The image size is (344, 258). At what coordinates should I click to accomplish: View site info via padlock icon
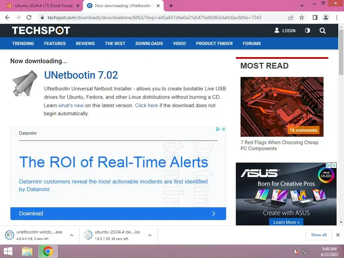[43, 17]
